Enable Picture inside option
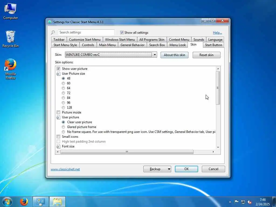The height and width of the screenshot is (207, 276). (x=58, y=112)
